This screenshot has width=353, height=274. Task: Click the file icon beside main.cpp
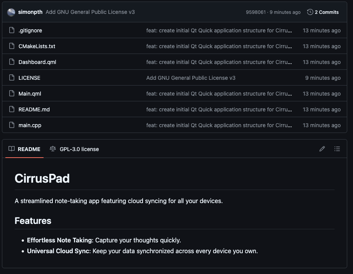tap(12, 125)
